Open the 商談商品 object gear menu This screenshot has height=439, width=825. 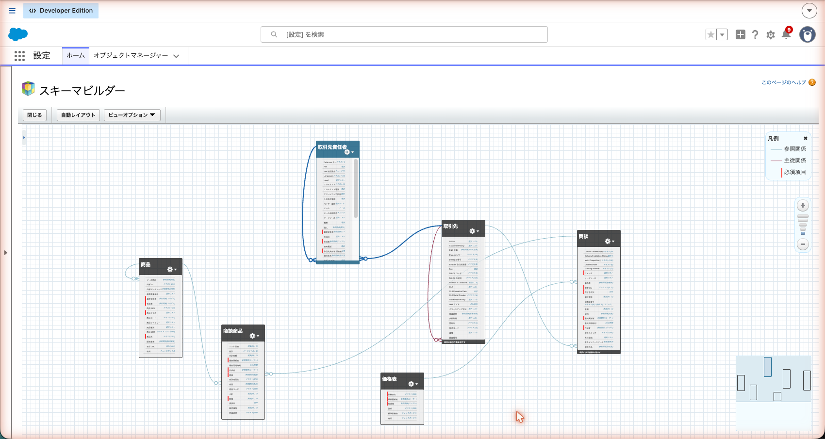[254, 336]
